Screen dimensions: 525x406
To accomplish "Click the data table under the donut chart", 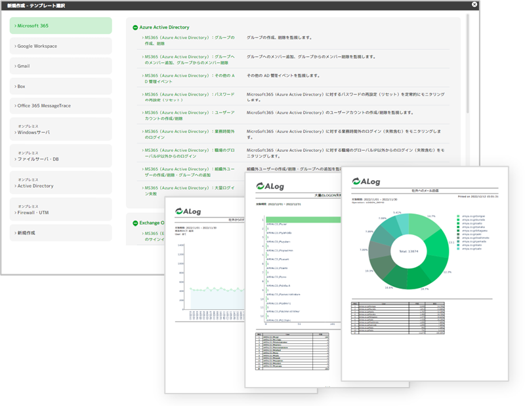I will (x=398, y=318).
